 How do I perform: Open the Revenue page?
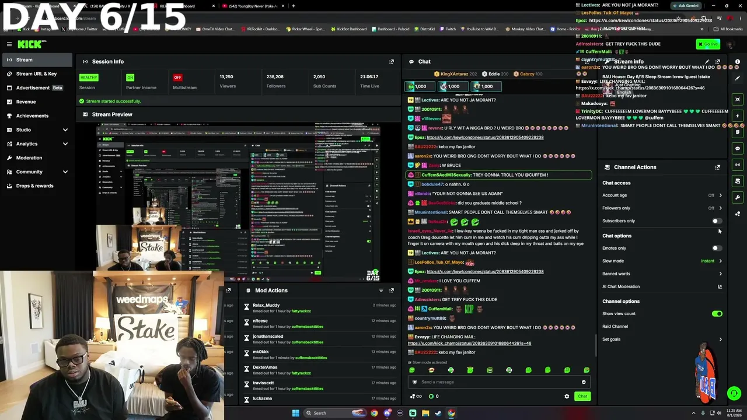(x=36, y=101)
